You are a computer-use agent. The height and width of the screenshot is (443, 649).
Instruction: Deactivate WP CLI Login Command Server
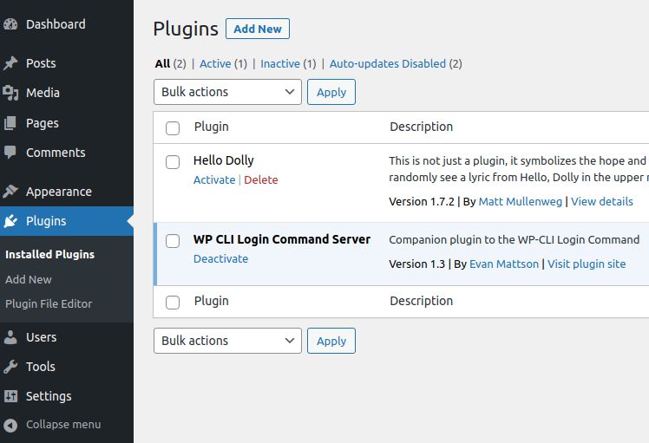[220, 259]
